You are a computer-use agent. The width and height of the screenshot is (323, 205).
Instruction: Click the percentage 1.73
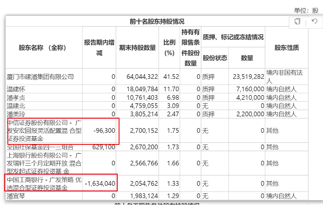173,147
